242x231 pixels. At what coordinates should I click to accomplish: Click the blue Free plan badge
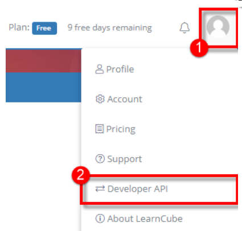[x=44, y=28]
